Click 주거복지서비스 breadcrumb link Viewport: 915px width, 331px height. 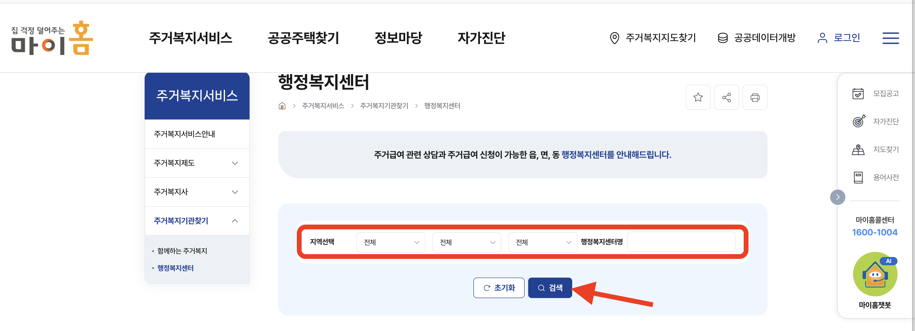click(323, 106)
